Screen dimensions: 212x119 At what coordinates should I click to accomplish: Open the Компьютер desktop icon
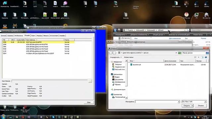(x=5, y=4)
